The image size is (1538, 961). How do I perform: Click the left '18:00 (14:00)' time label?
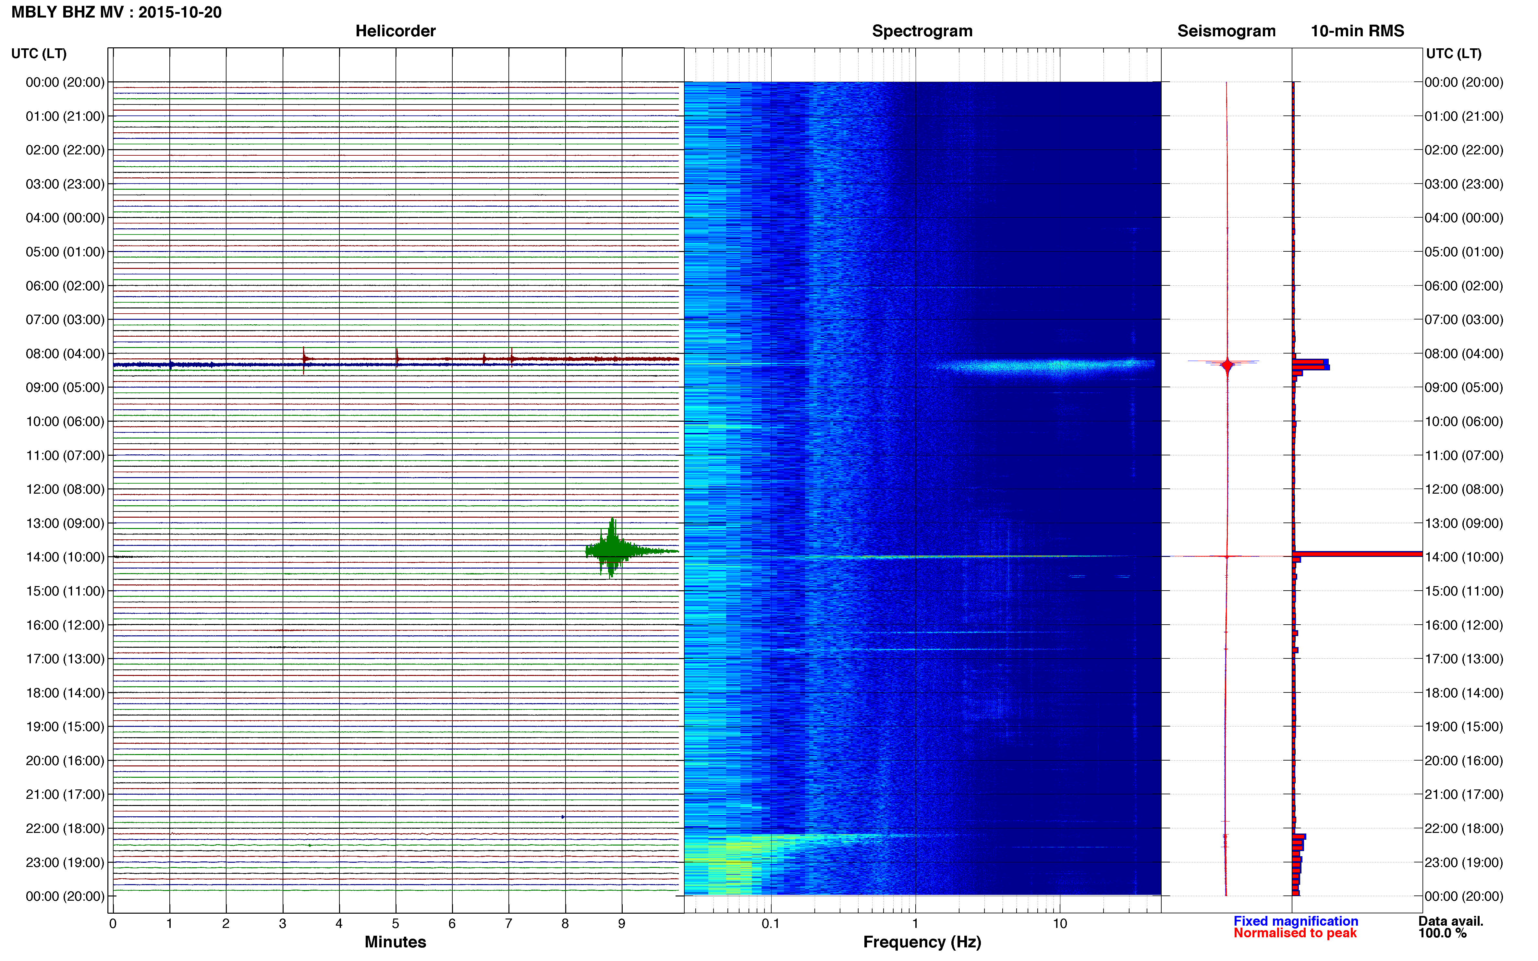(65, 693)
